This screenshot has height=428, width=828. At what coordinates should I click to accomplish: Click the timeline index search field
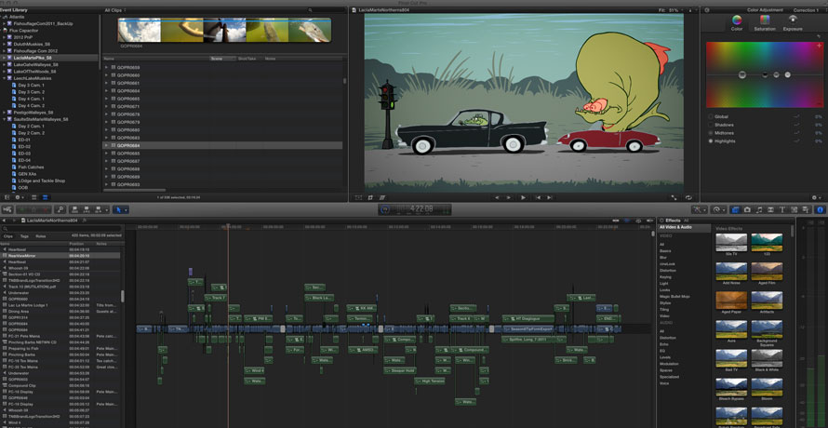pyautogui.click(x=60, y=228)
